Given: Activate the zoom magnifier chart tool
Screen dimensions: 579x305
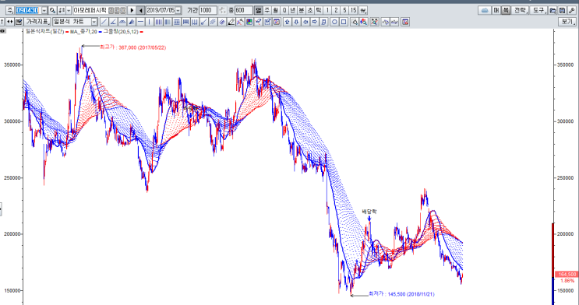Looking at the screenshot, I should 354,22.
